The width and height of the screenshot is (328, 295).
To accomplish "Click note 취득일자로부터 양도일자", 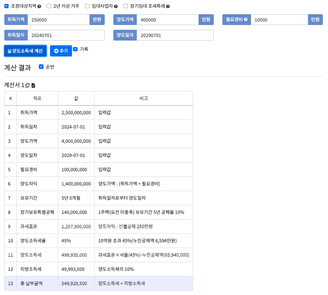I will point(122,198).
